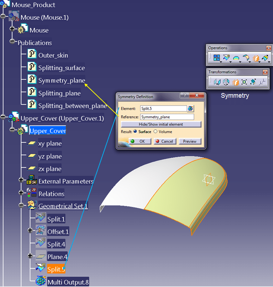Click the Affinity icon in Transformations toolbar

(253, 82)
